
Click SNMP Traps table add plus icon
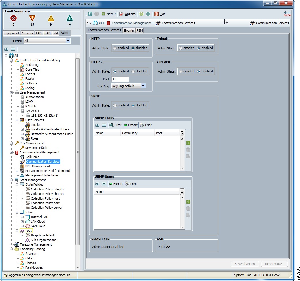97,125
